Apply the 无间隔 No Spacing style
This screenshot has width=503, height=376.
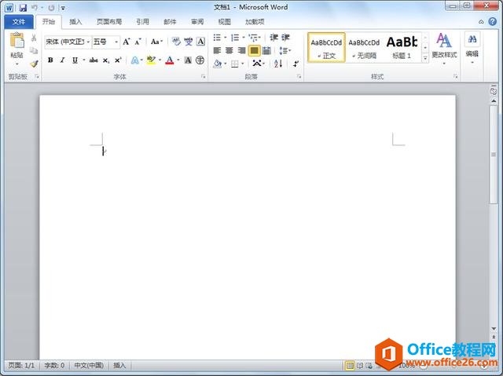click(364, 47)
